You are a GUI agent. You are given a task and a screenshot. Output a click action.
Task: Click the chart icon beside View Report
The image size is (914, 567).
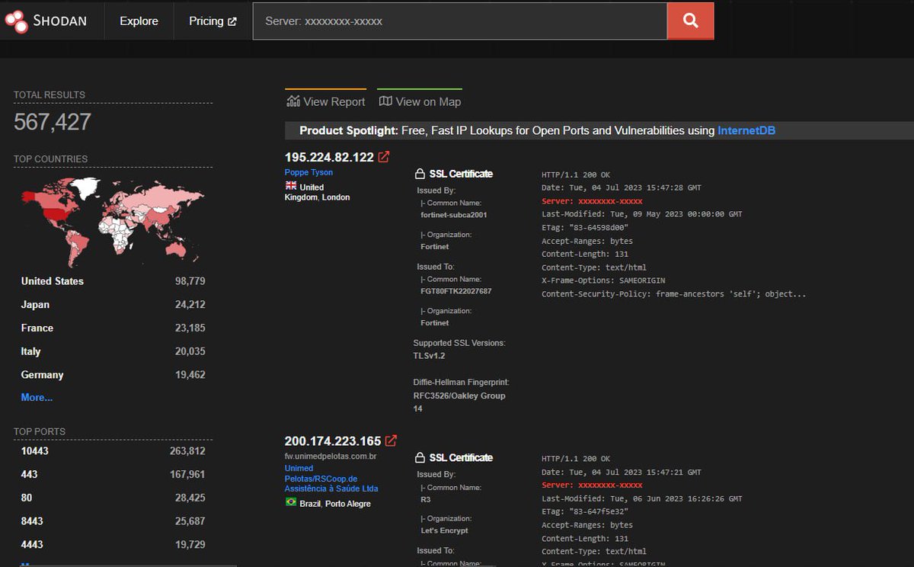[x=292, y=101]
